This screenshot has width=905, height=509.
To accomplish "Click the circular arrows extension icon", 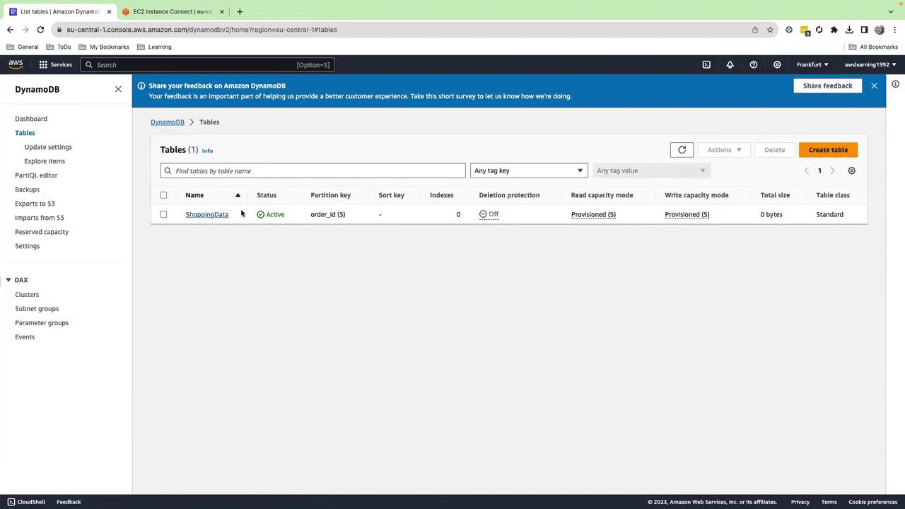I will click(x=819, y=30).
